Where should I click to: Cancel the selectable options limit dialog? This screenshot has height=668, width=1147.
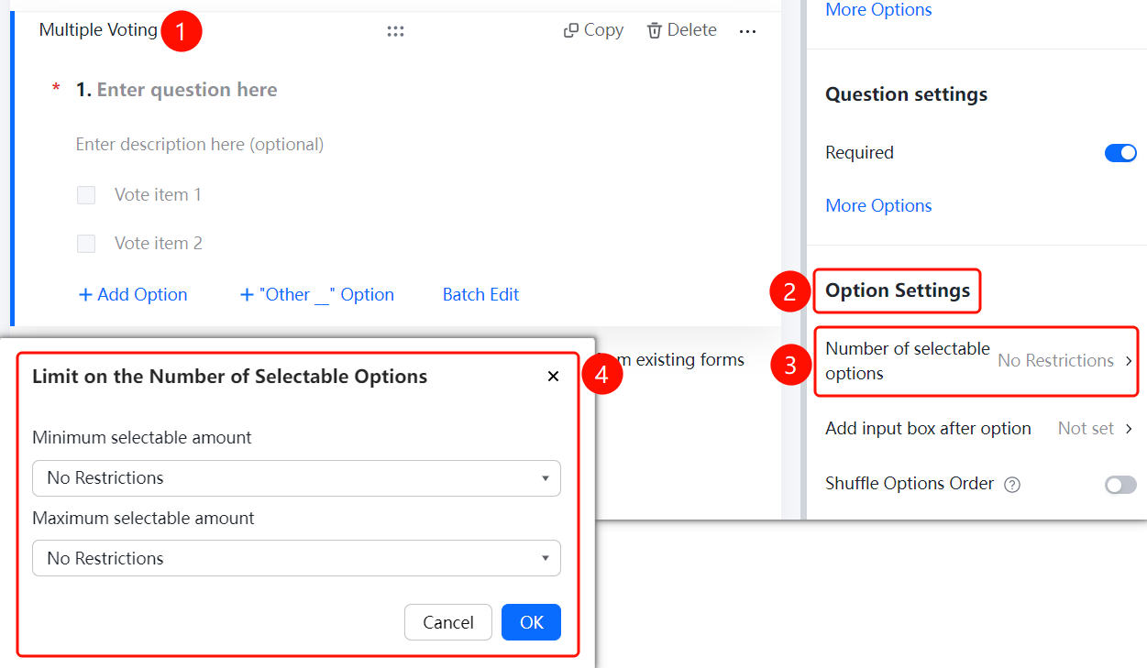pyautogui.click(x=448, y=622)
